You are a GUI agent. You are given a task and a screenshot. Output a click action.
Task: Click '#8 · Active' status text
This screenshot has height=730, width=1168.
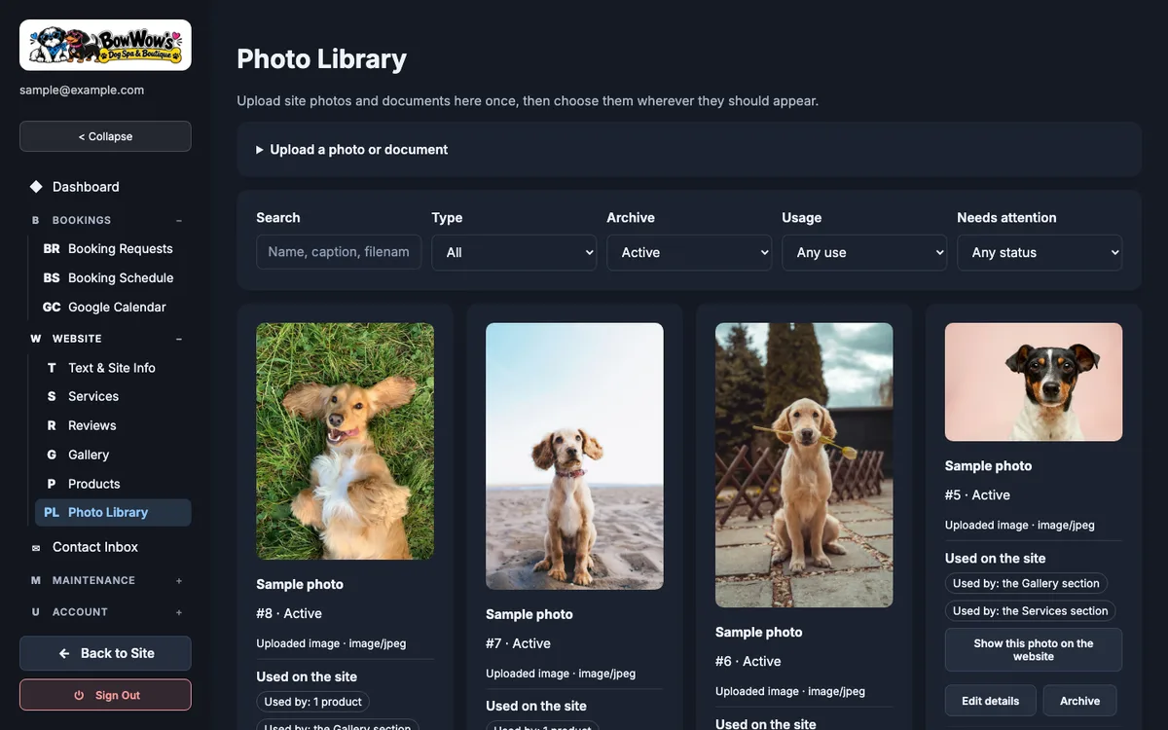point(289,614)
